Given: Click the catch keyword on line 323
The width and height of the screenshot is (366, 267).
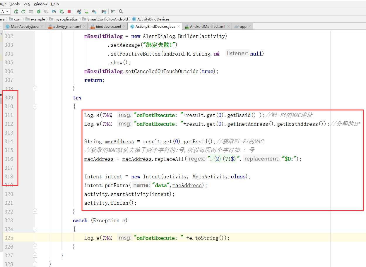Looking at the screenshot, I should (80, 221).
